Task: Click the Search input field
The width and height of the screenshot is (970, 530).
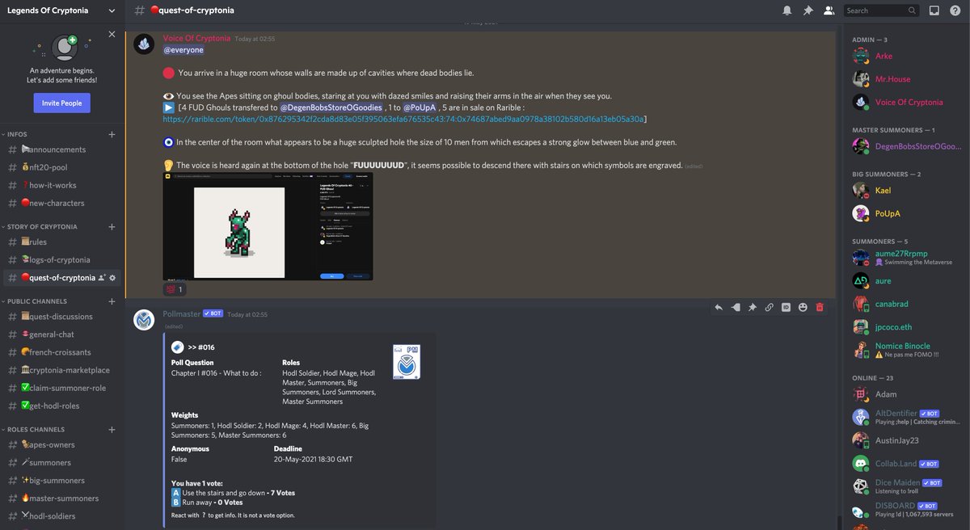Action: click(880, 11)
